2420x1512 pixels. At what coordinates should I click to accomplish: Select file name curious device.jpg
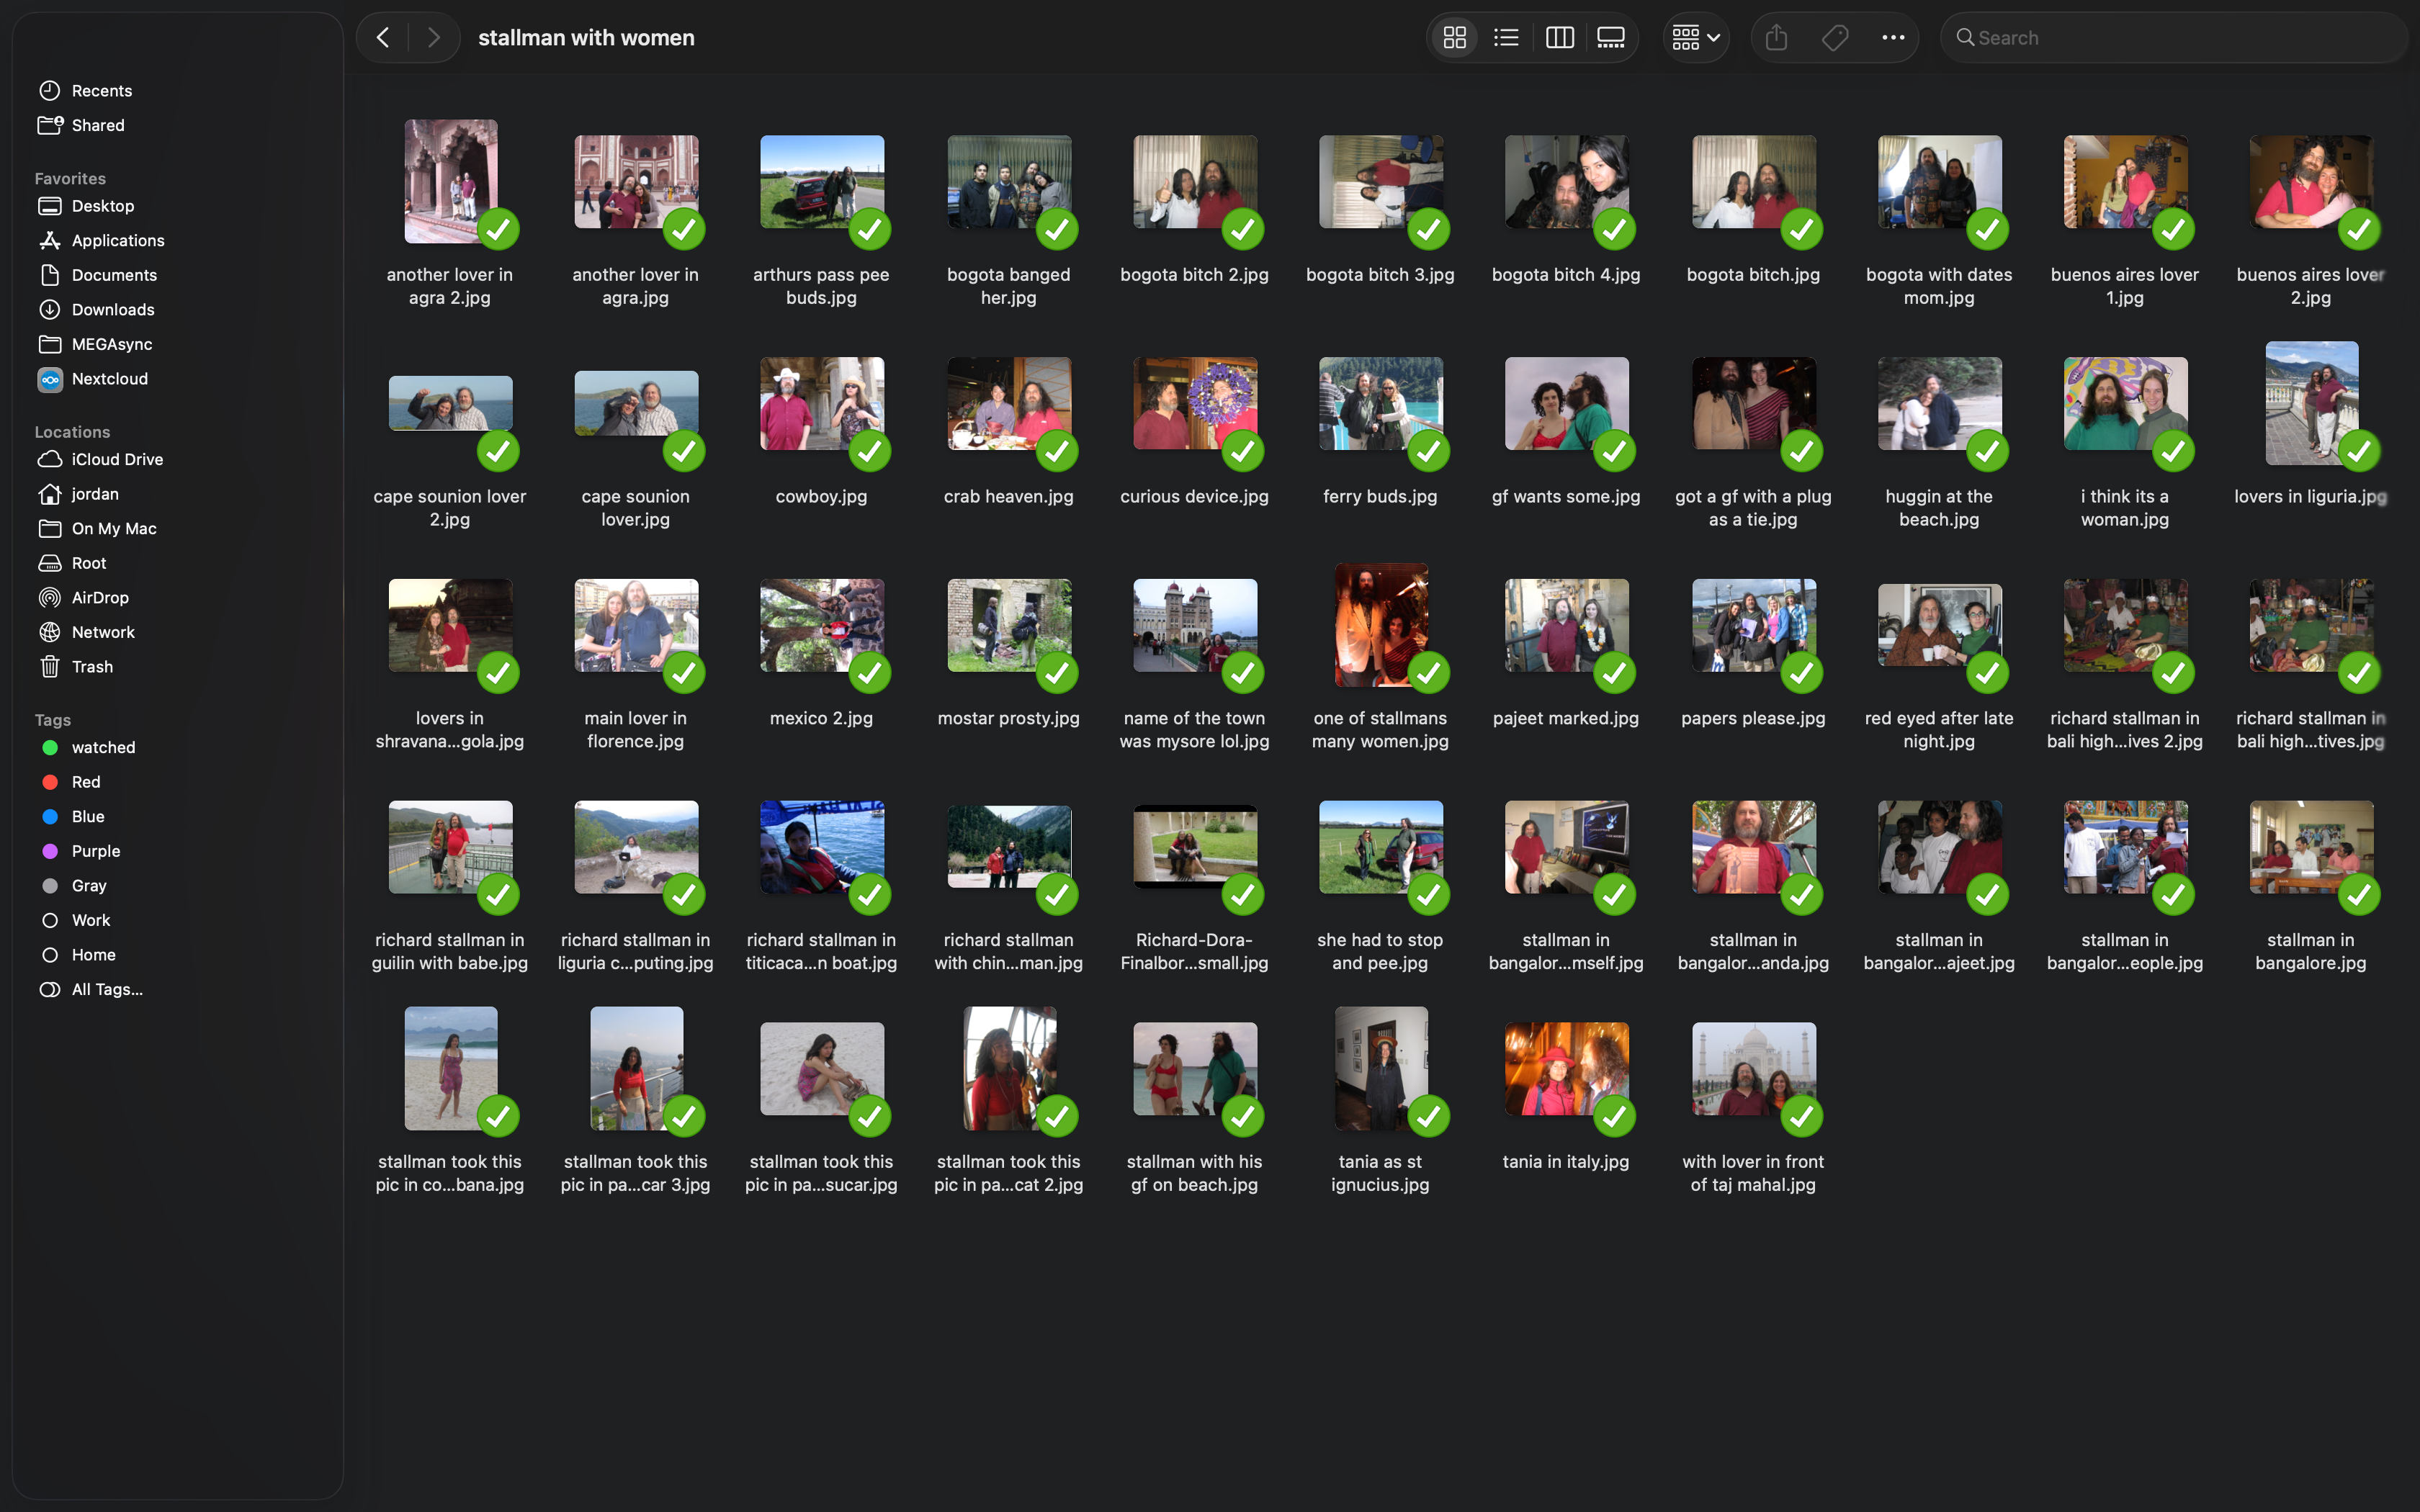(1194, 497)
